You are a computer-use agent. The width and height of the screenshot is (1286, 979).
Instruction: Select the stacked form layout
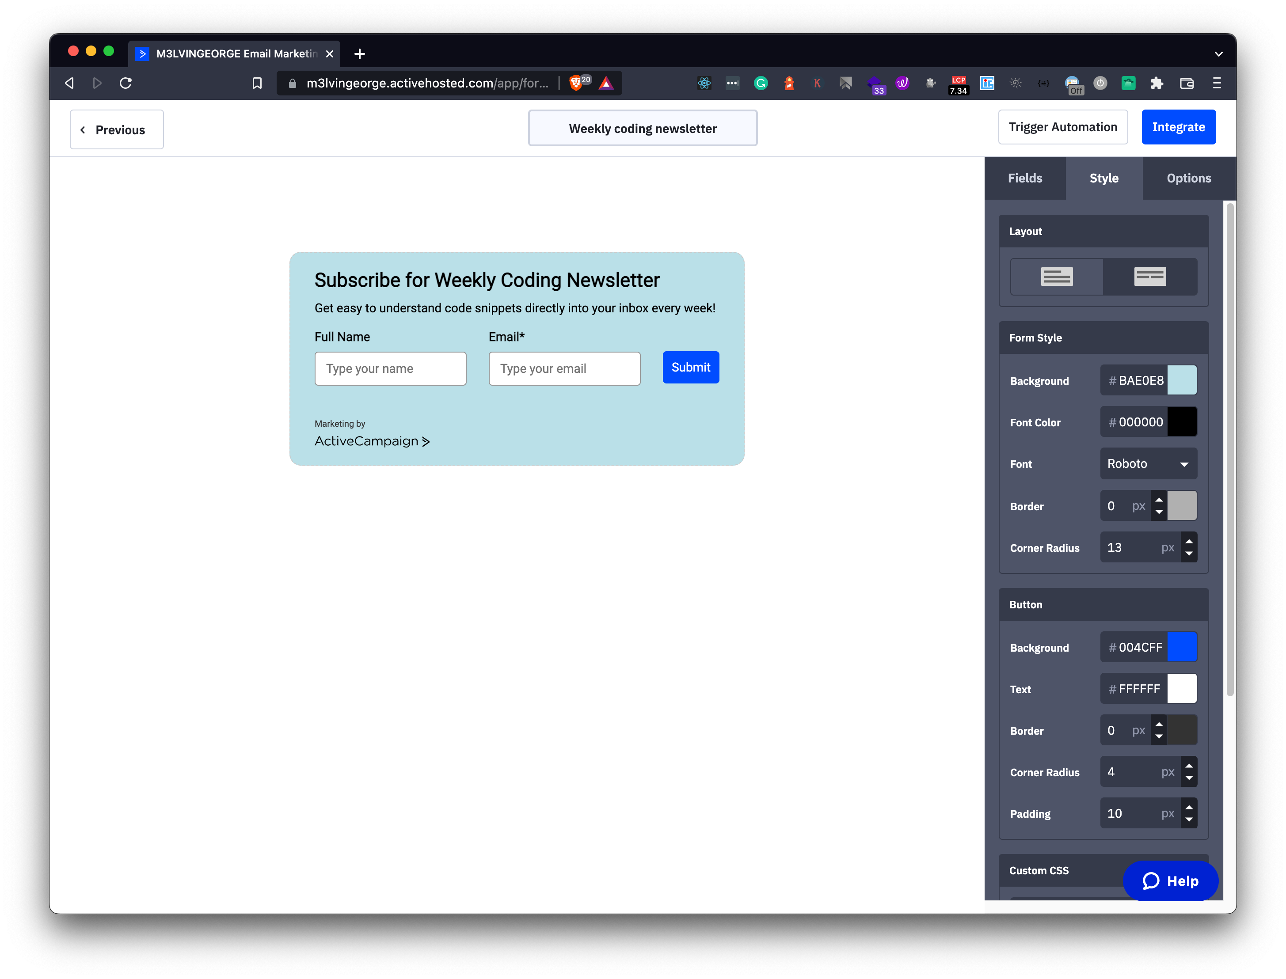(x=1056, y=277)
